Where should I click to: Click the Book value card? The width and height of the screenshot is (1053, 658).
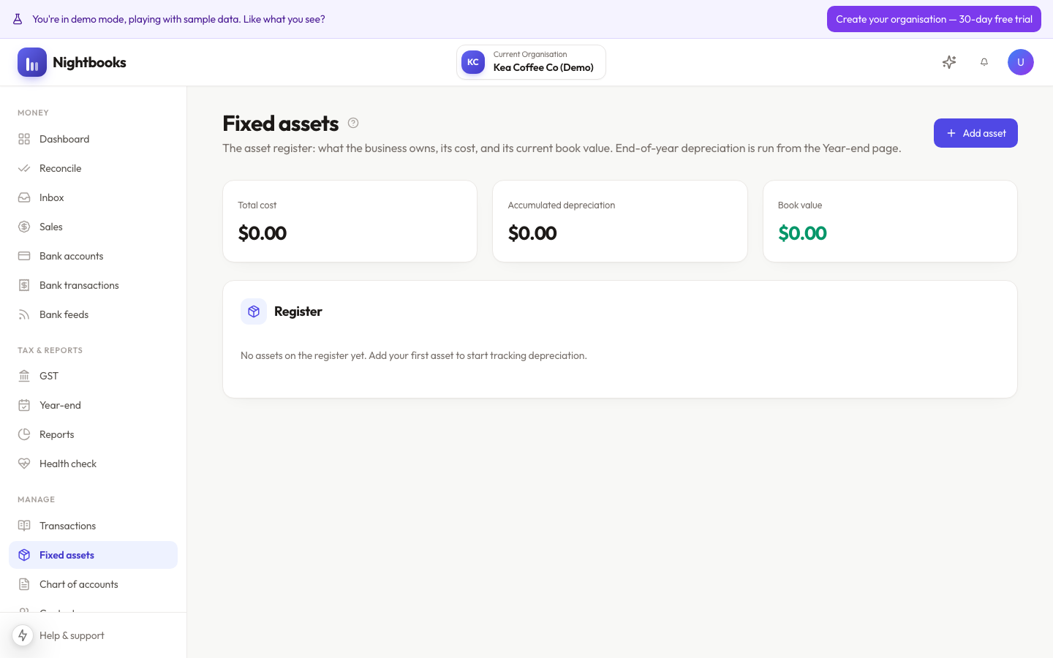(890, 221)
